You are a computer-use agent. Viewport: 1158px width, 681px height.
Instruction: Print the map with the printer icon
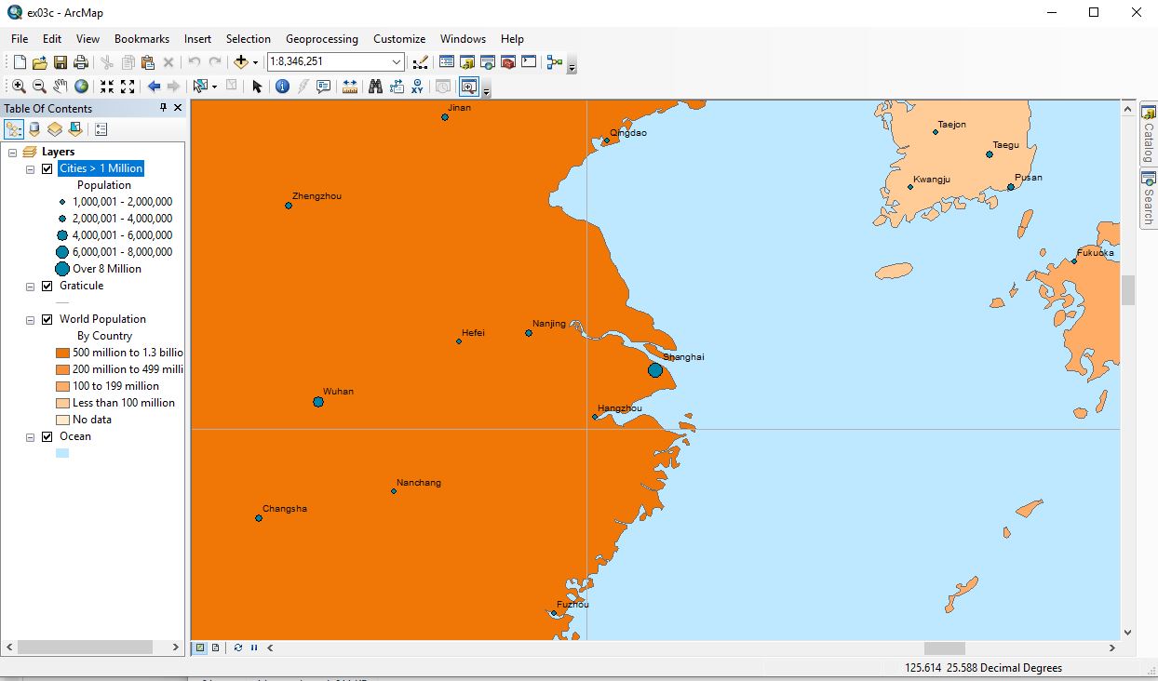(81, 62)
